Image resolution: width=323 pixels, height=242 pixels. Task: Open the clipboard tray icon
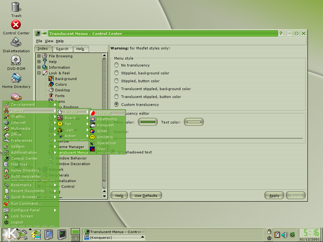point(277,234)
